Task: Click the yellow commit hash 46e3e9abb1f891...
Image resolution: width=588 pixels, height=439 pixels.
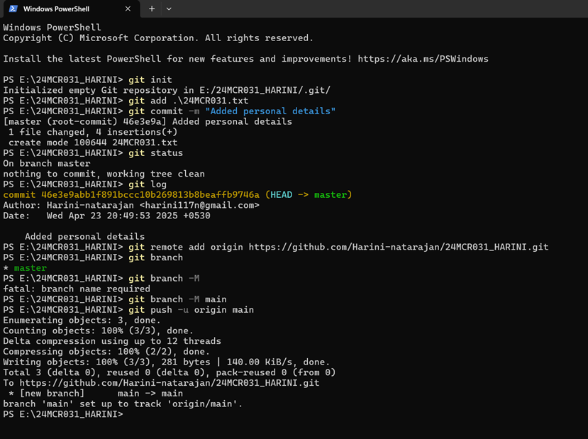Action: [150, 195]
